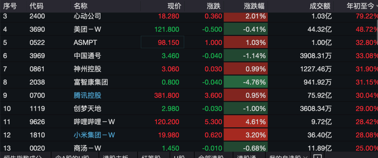378x158 pixels.
Task: Select the 哔哩哔哩－W stock name
Action: (94, 122)
